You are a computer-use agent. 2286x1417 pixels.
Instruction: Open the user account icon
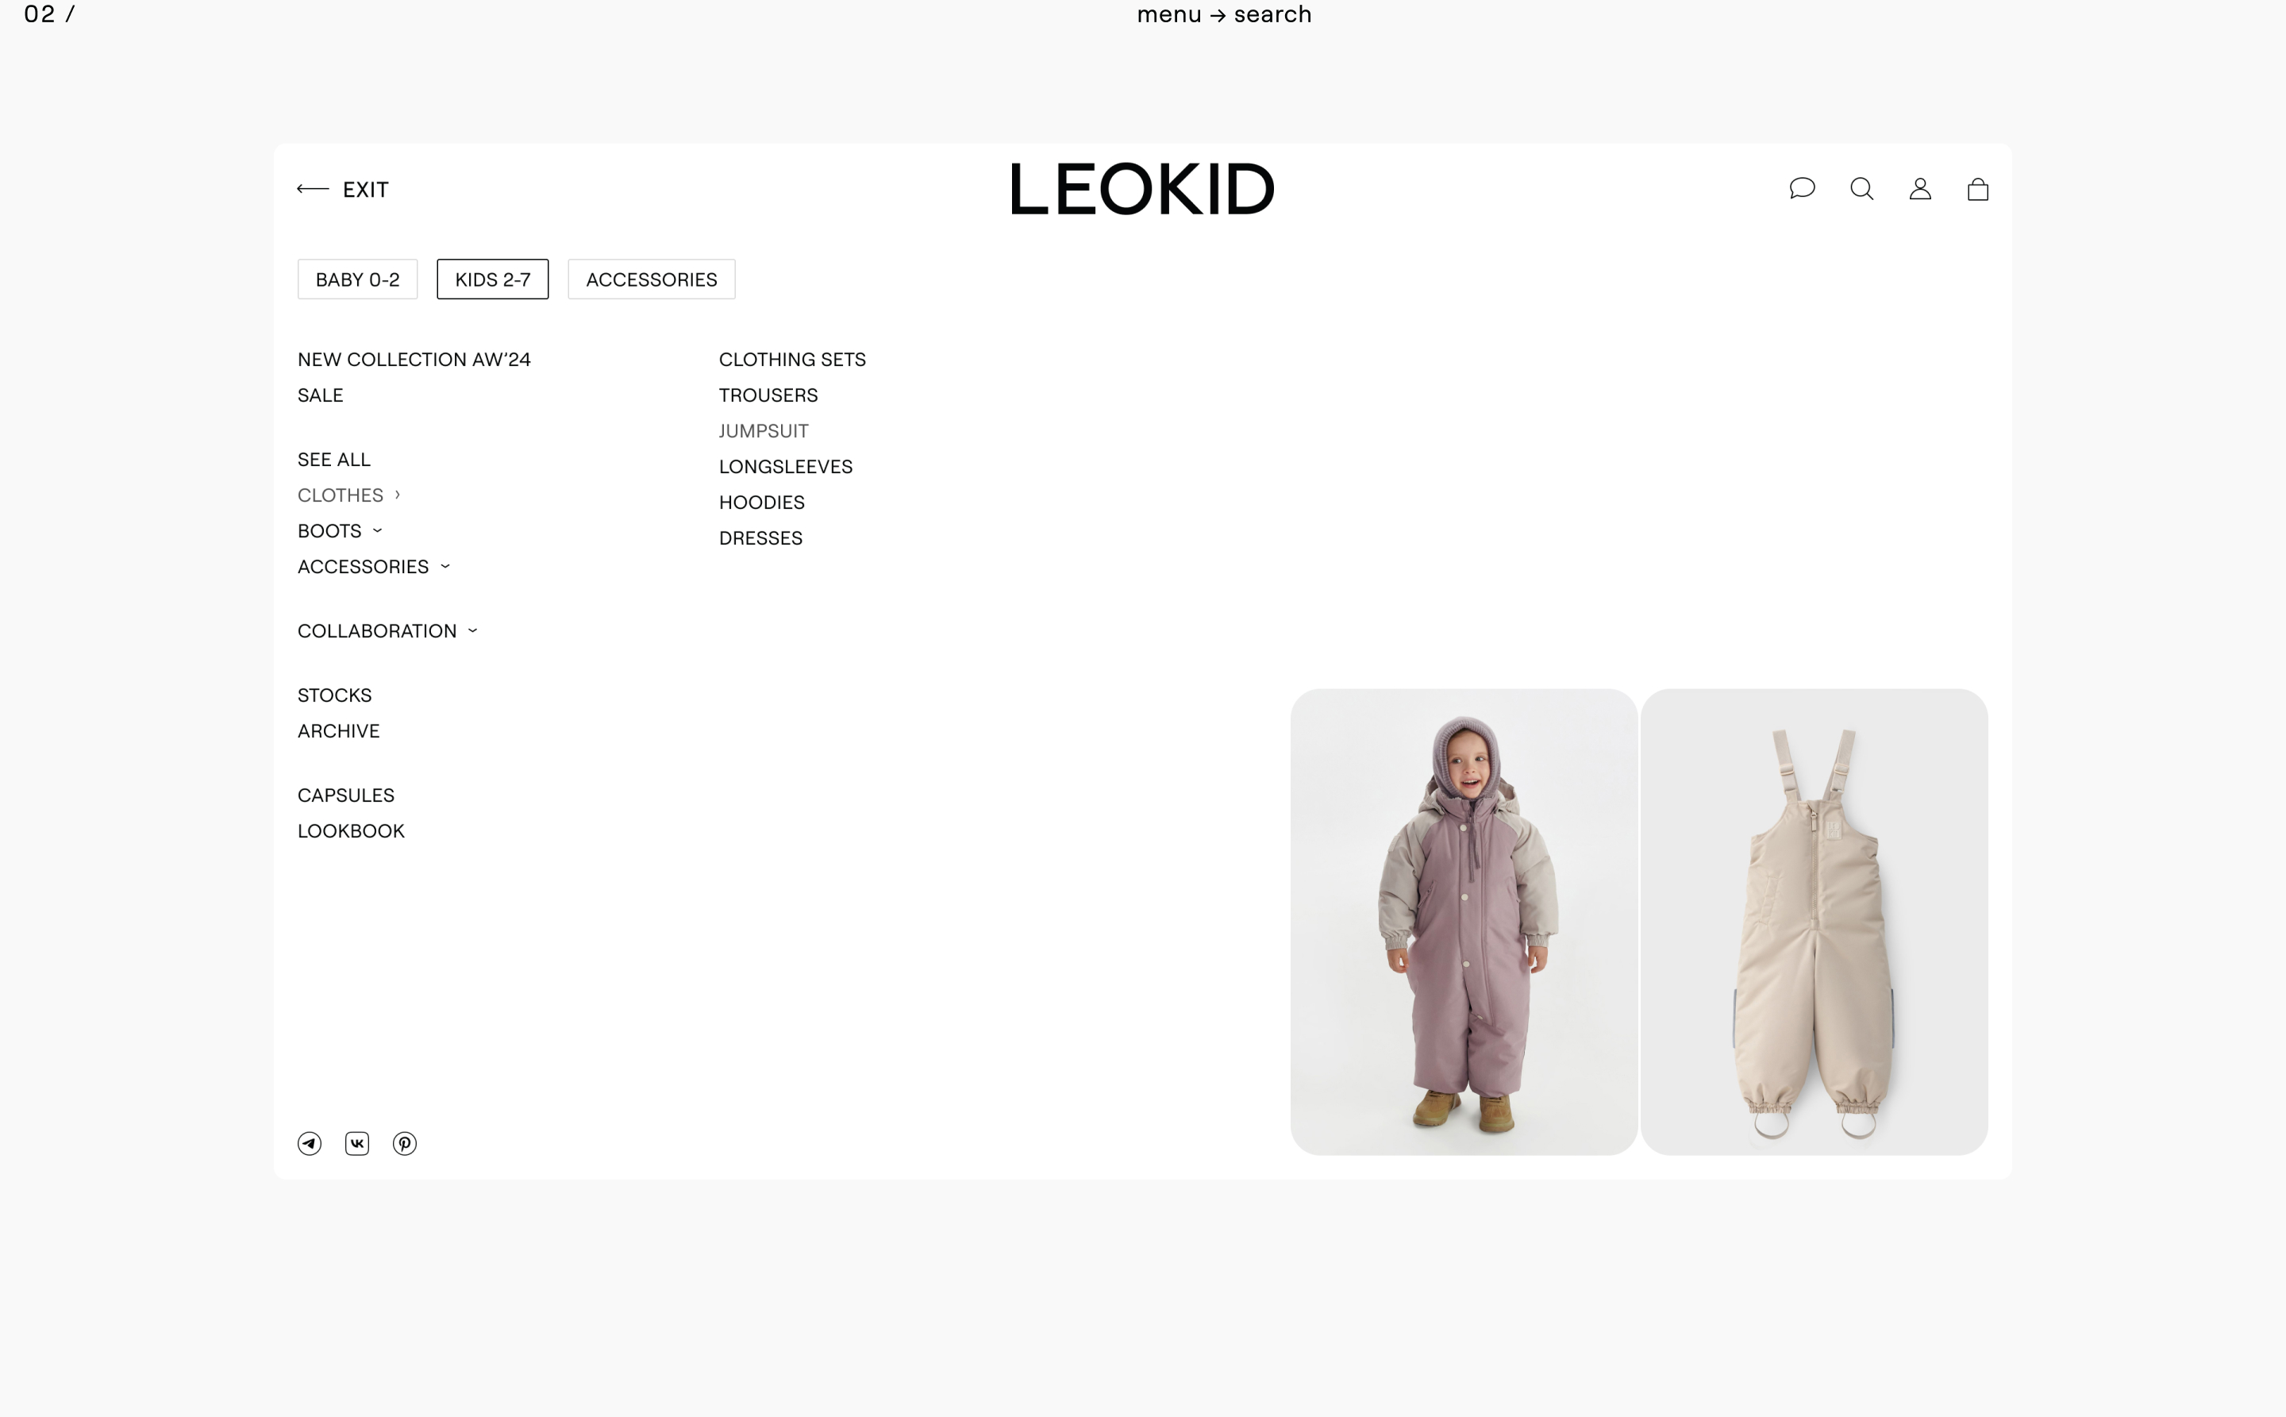pyautogui.click(x=1919, y=189)
